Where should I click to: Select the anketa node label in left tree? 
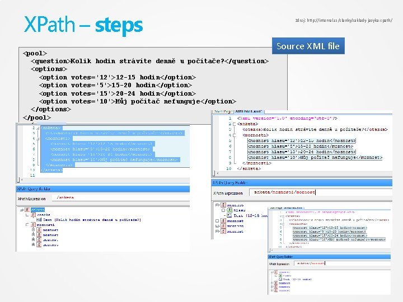(x=38, y=210)
